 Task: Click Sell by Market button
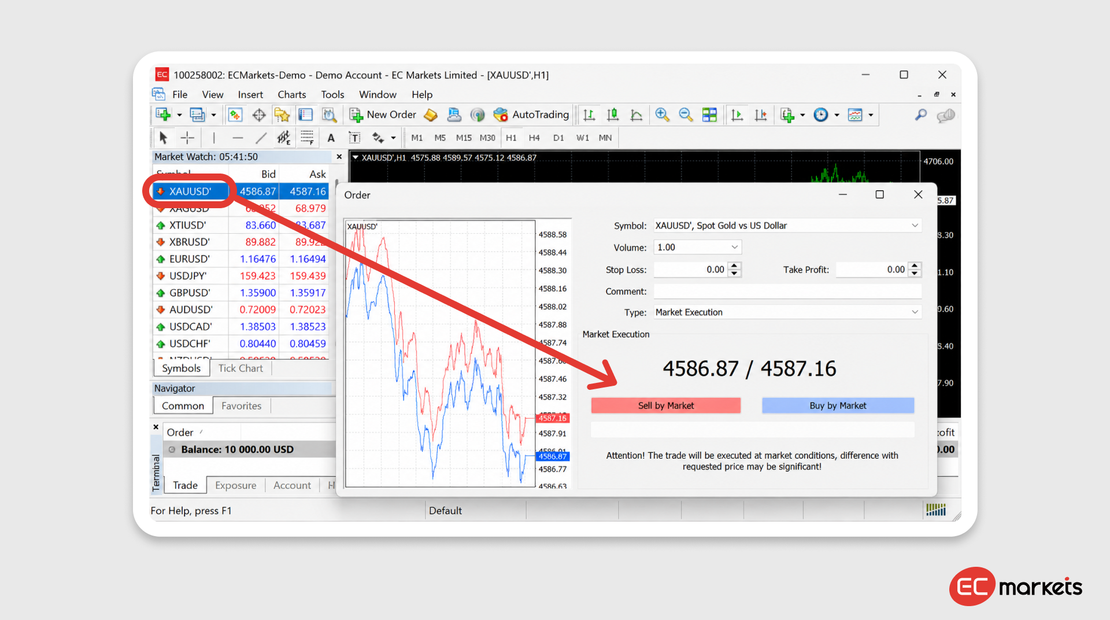(665, 405)
